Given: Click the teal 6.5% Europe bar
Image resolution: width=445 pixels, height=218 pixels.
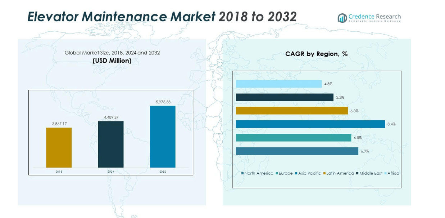Looking at the screenshot, I should click(x=293, y=138).
